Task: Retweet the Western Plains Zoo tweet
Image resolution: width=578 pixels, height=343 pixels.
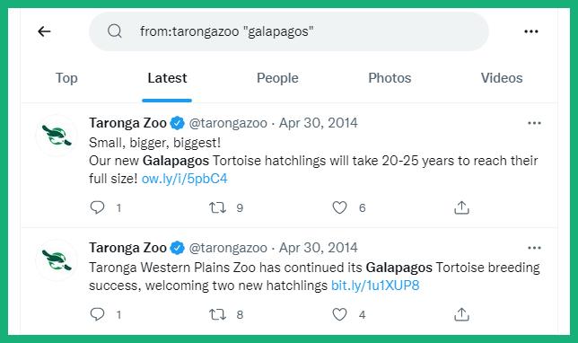Action: 217,314
